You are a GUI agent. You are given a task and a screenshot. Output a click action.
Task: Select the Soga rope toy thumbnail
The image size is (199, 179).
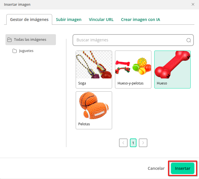pos(94,70)
